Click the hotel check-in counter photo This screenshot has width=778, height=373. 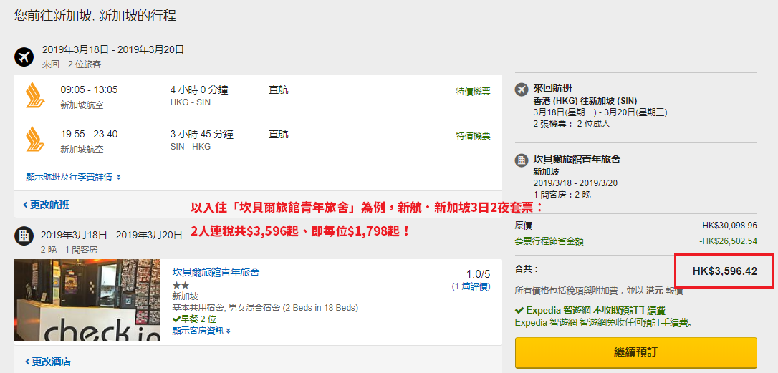tap(87, 300)
